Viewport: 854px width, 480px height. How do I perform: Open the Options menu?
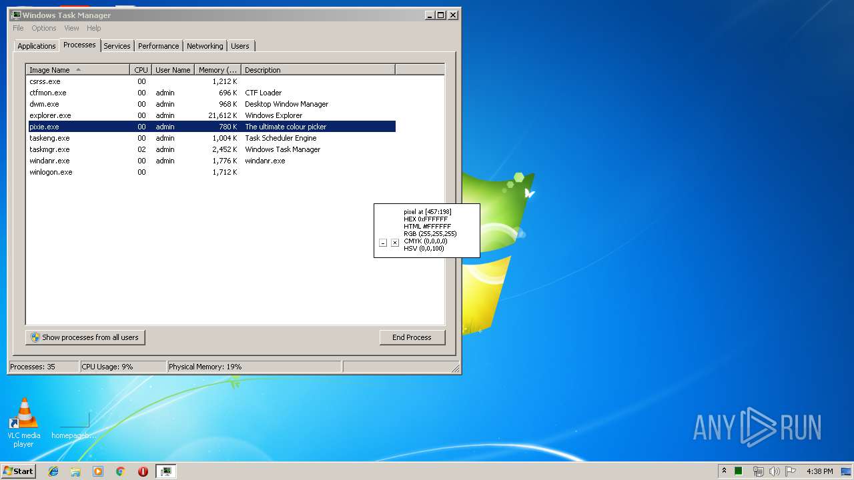coord(44,28)
